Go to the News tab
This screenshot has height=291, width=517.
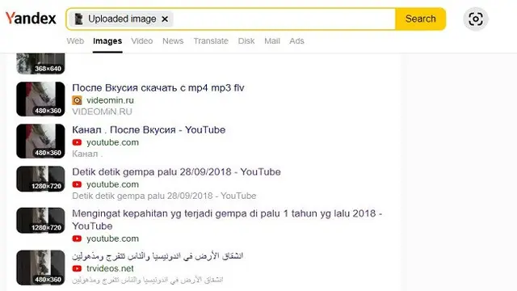[173, 41]
